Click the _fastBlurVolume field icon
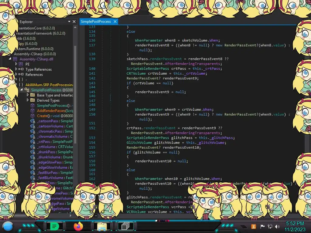 click(x=33, y=178)
